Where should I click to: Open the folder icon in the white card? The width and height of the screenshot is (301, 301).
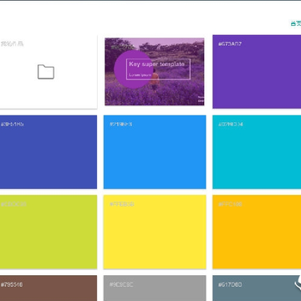[46, 72]
